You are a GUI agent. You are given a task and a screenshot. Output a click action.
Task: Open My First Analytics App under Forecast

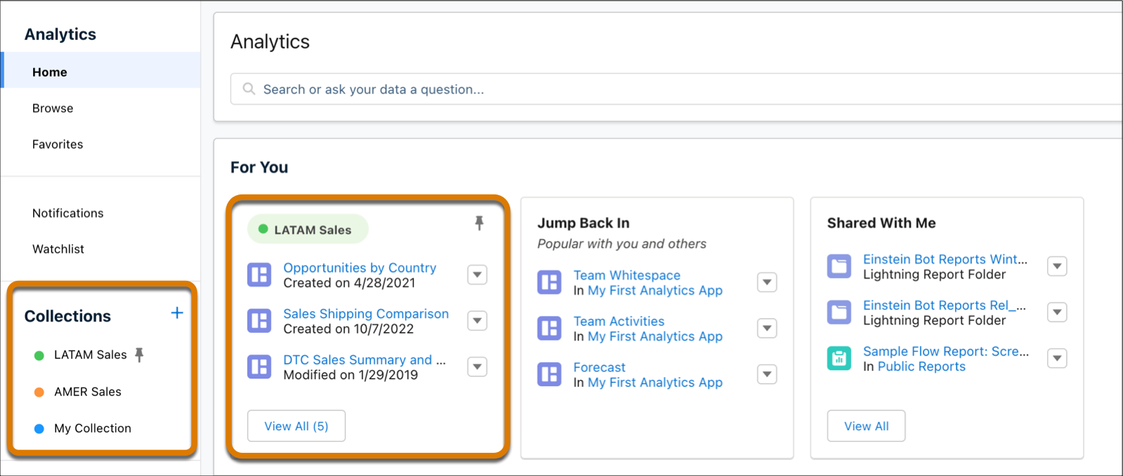click(655, 383)
